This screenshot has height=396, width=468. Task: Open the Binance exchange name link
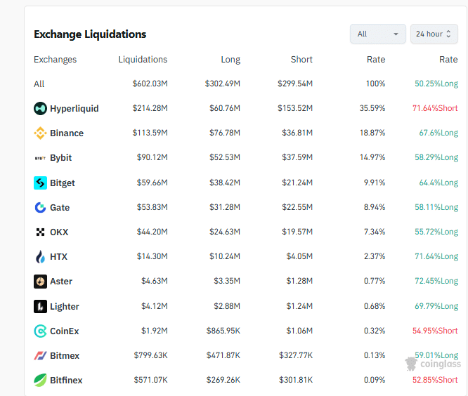point(67,133)
